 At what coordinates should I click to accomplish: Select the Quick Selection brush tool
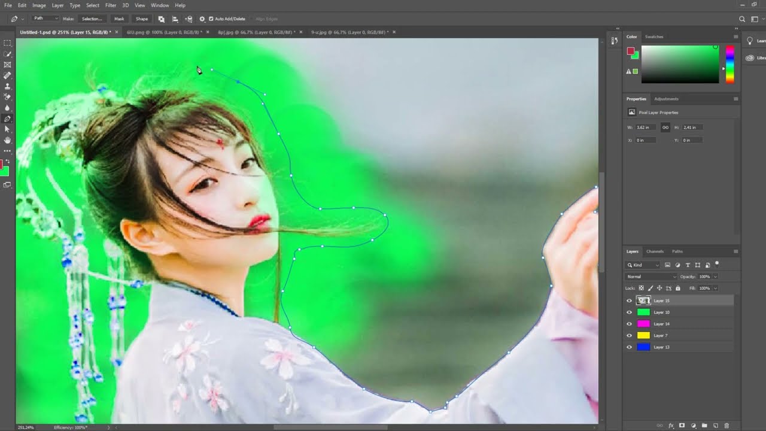click(x=7, y=54)
